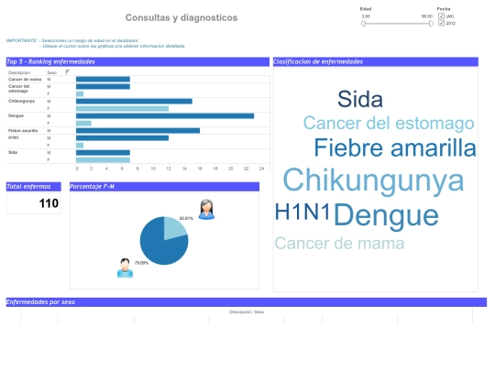Click the 20.91% pie label
495x371 pixels.
[x=186, y=218]
